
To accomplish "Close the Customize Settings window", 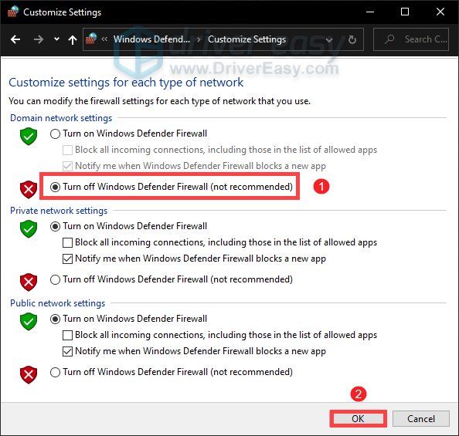I will [x=440, y=12].
